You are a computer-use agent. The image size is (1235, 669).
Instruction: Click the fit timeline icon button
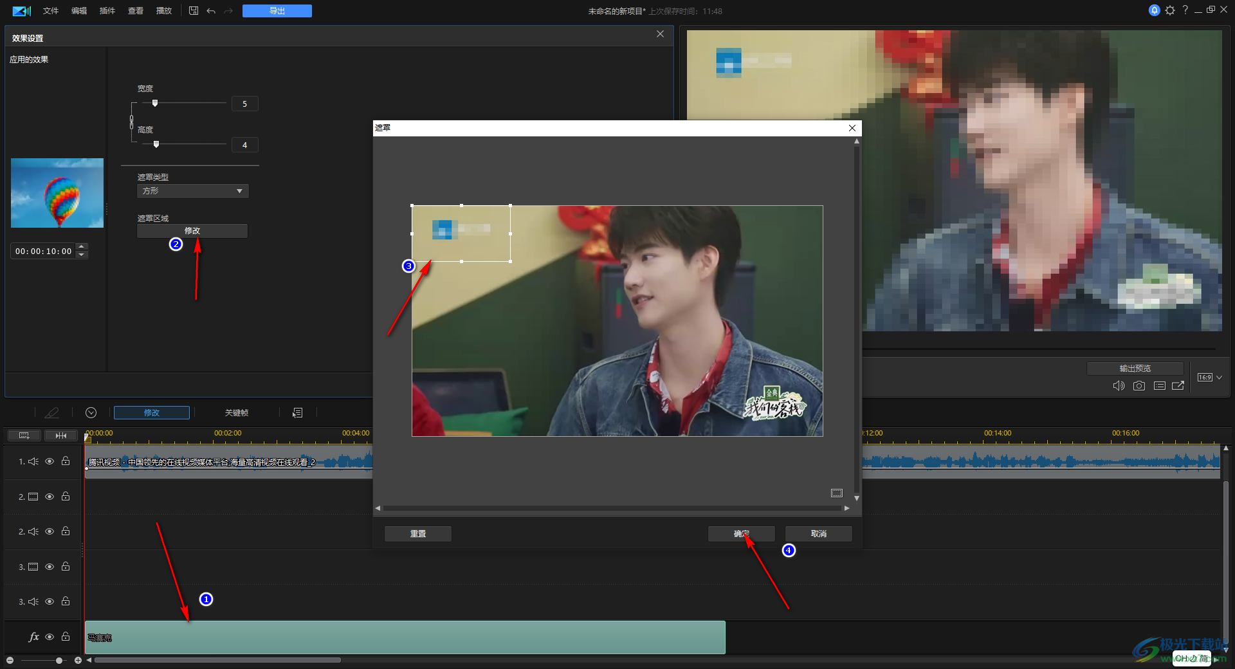tap(61, 435)
